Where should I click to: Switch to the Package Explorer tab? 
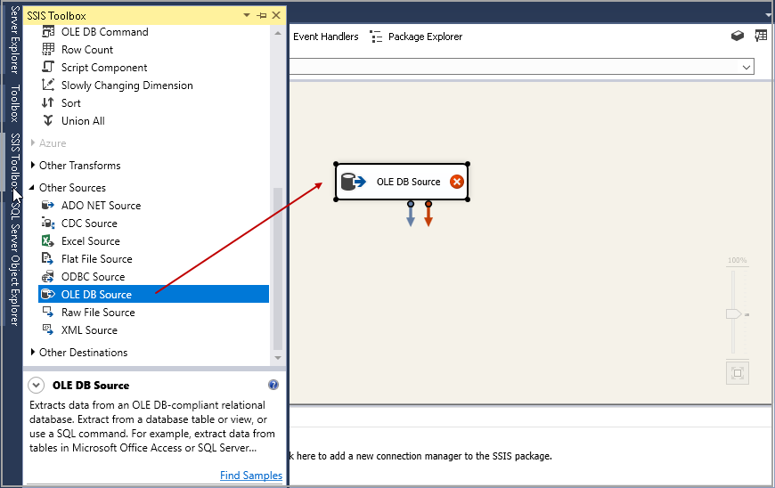coord(416,37)
